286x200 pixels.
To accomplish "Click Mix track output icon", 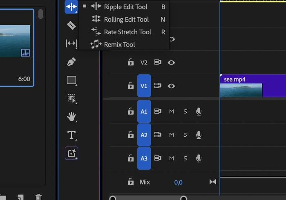I will click(213, 182).
